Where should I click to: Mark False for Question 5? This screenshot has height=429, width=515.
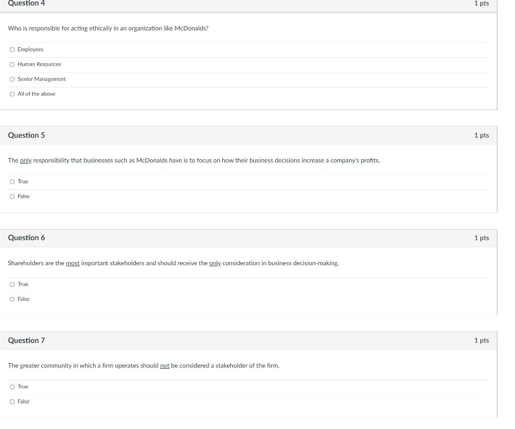click(x=12, y=196)
